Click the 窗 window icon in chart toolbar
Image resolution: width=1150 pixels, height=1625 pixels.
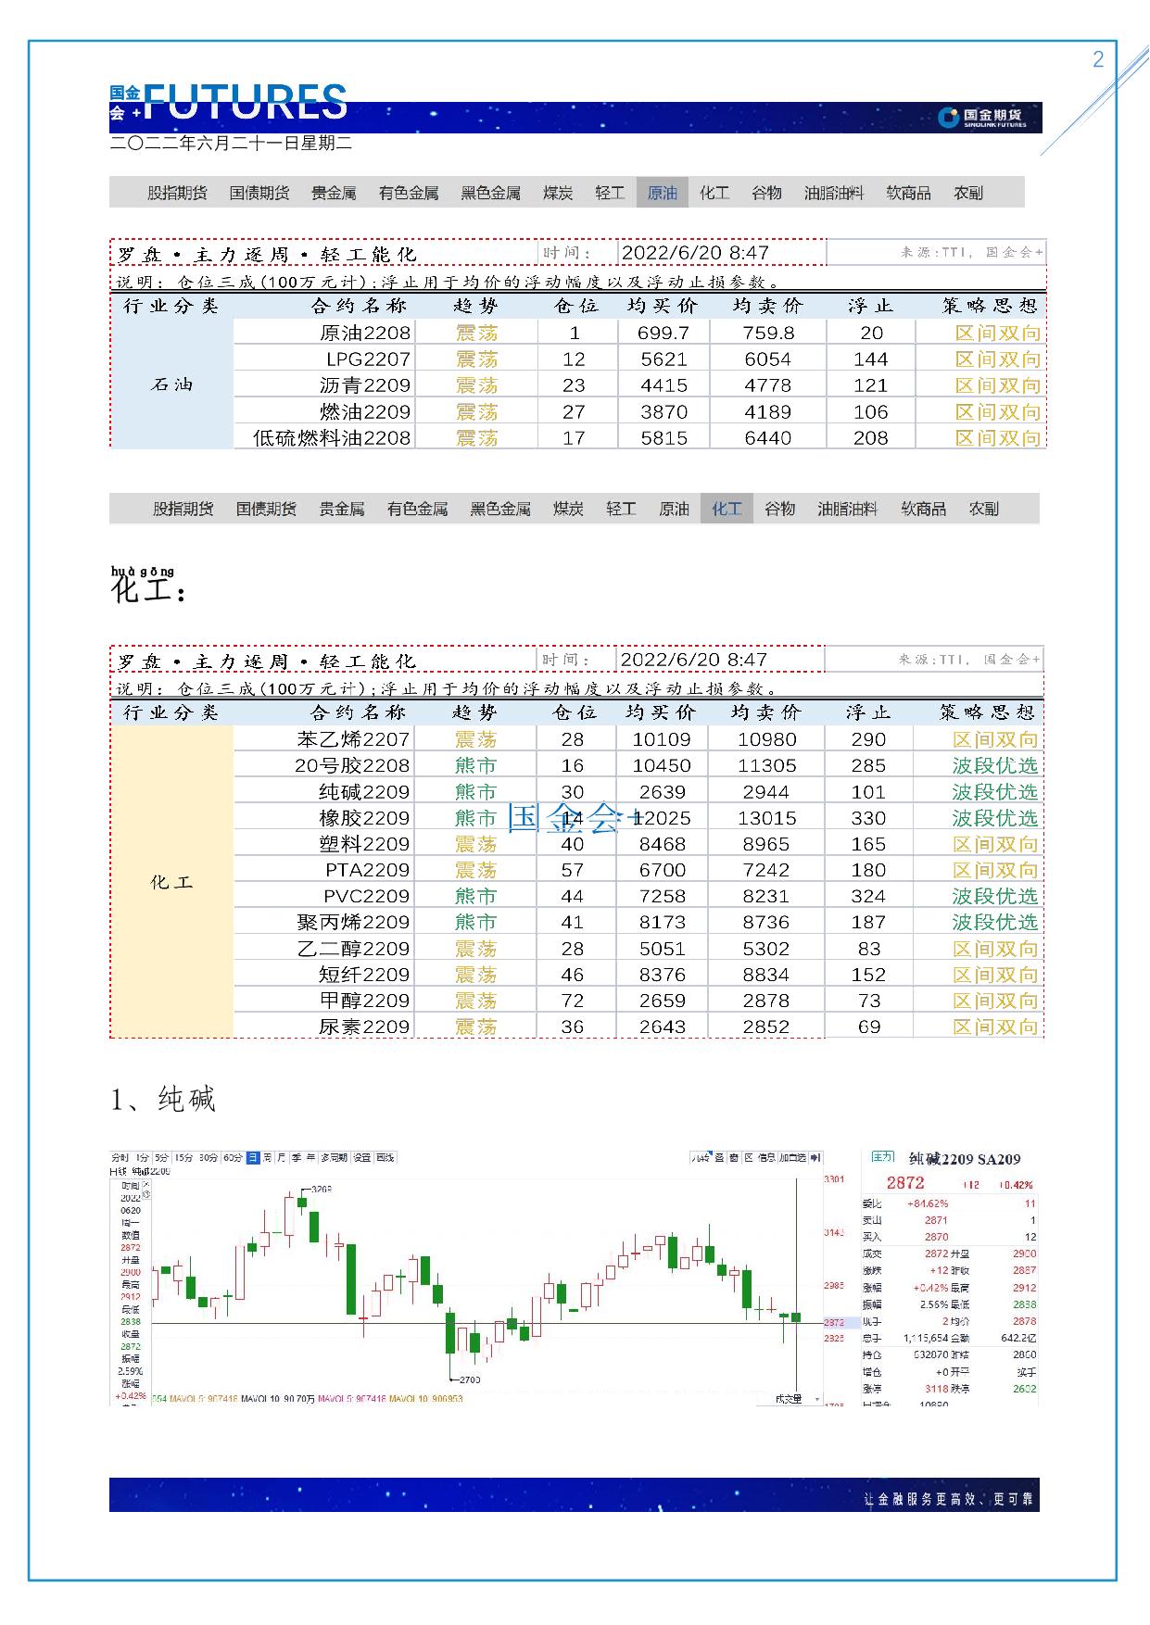(734, 1158)
